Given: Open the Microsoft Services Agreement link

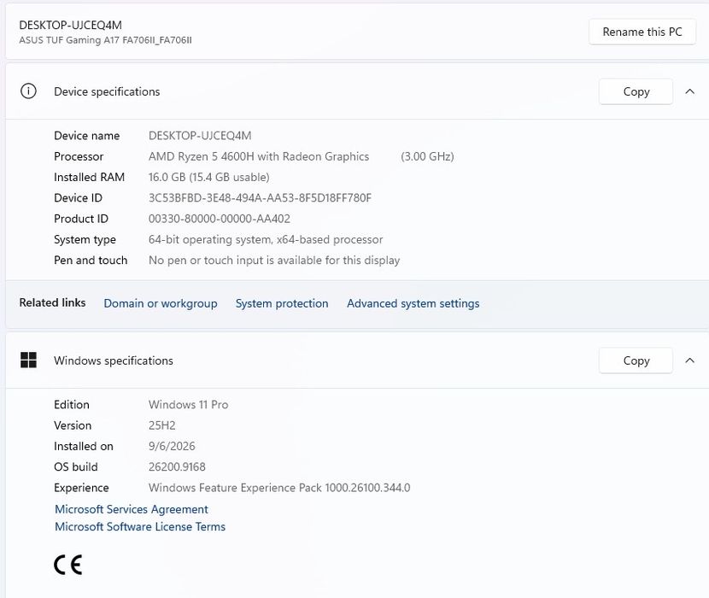Looking at the screenshot, I should tap(132, 509).
